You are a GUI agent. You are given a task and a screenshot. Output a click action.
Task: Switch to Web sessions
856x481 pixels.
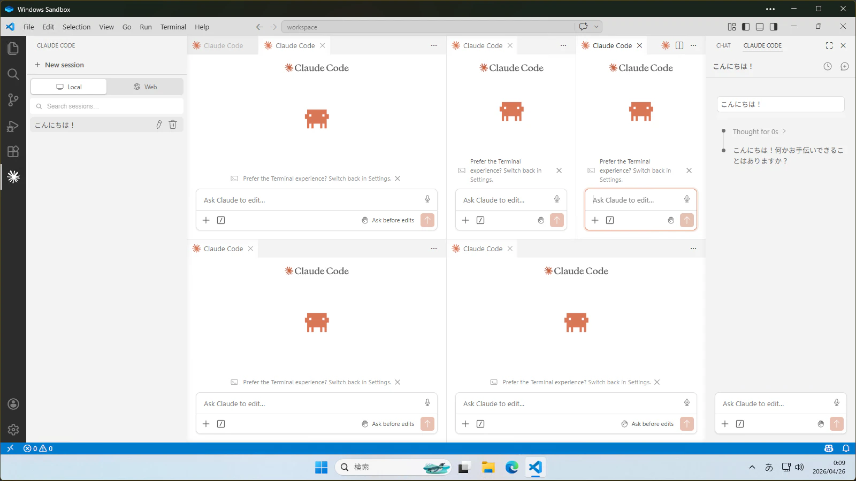[145, 87]
